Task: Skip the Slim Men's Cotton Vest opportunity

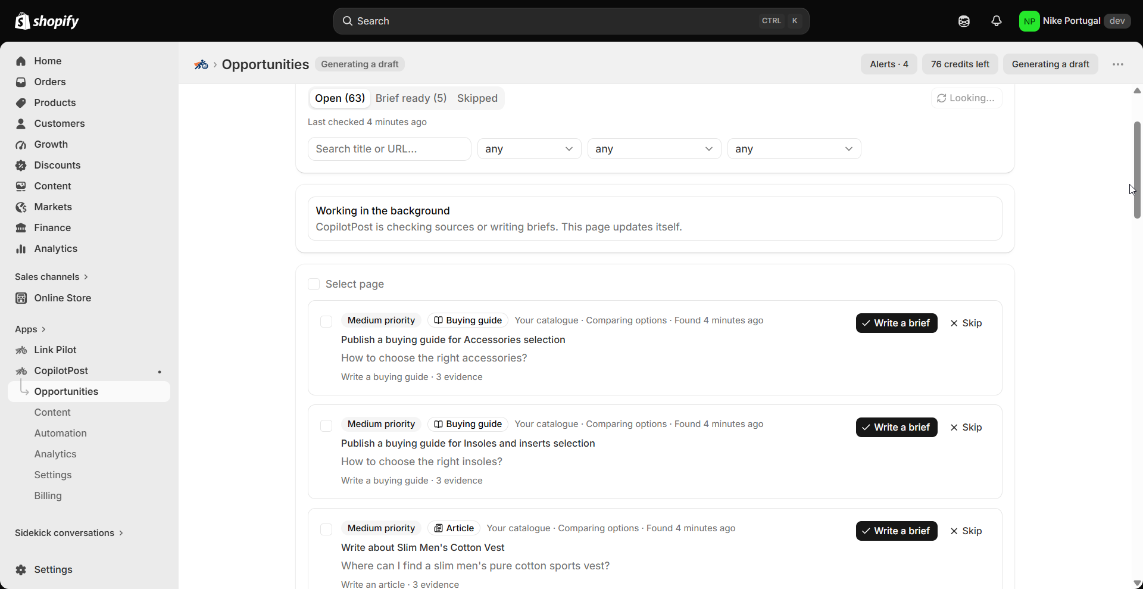Action: [966, 531]
